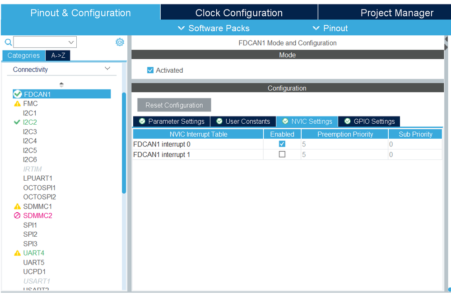Click the peripheral list vertical scrollbar
The height and width of the screenshot is (294, 451).
(x=124, y=143)
